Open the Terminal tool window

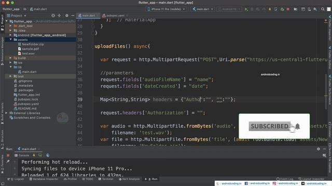click(106, 179)
